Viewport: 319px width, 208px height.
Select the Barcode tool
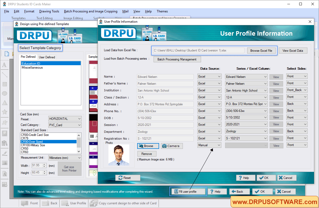(x=4, y=163)
